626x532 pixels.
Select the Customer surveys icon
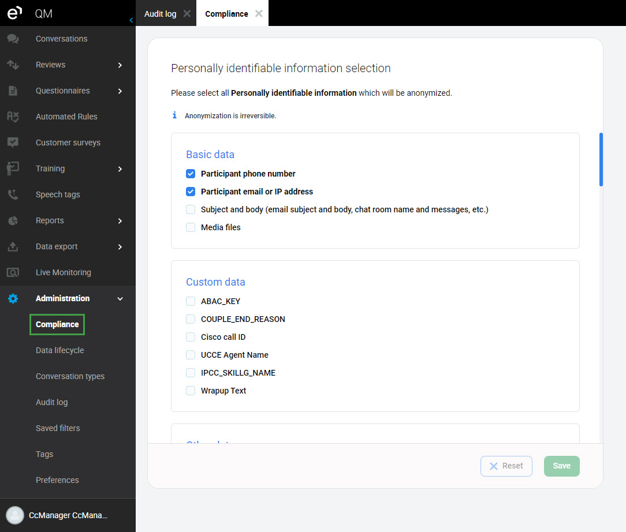point(13,143)
